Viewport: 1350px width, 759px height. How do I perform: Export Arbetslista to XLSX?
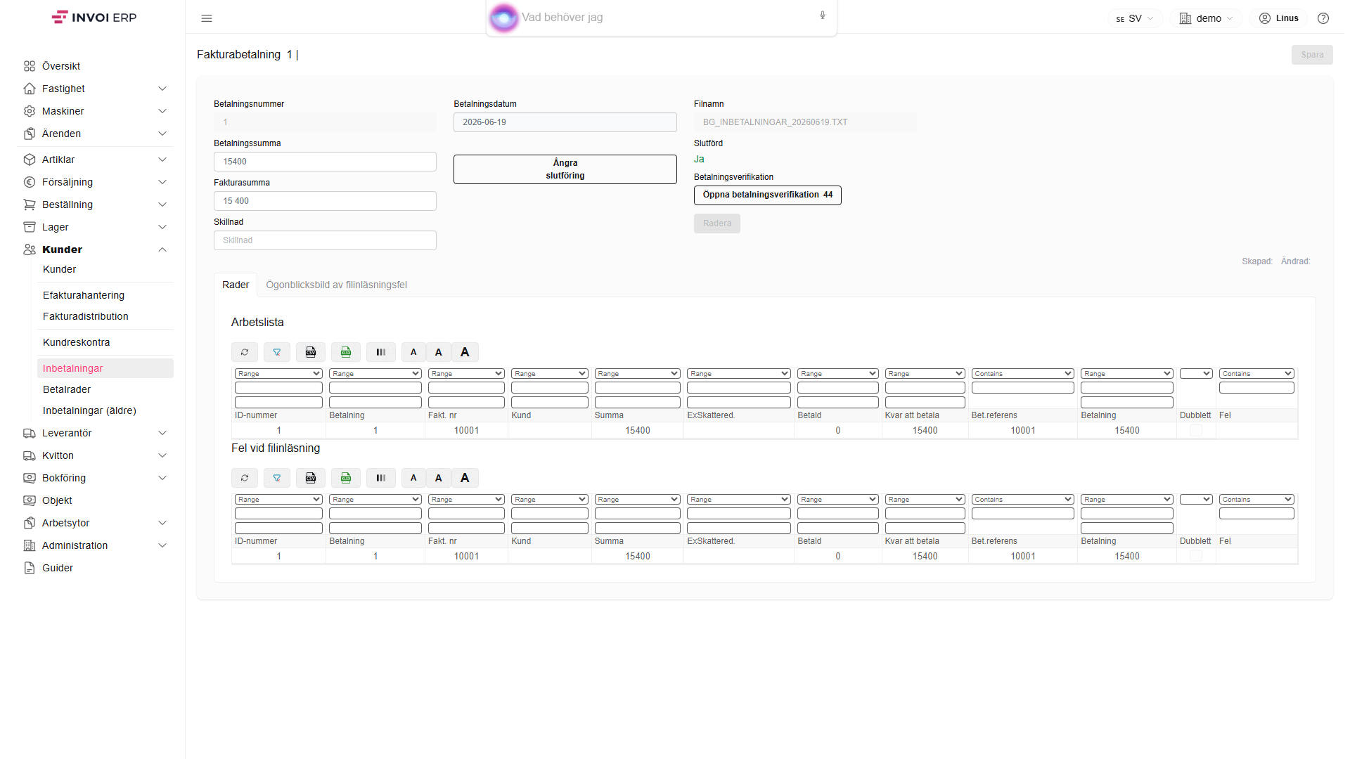(346, 352)
